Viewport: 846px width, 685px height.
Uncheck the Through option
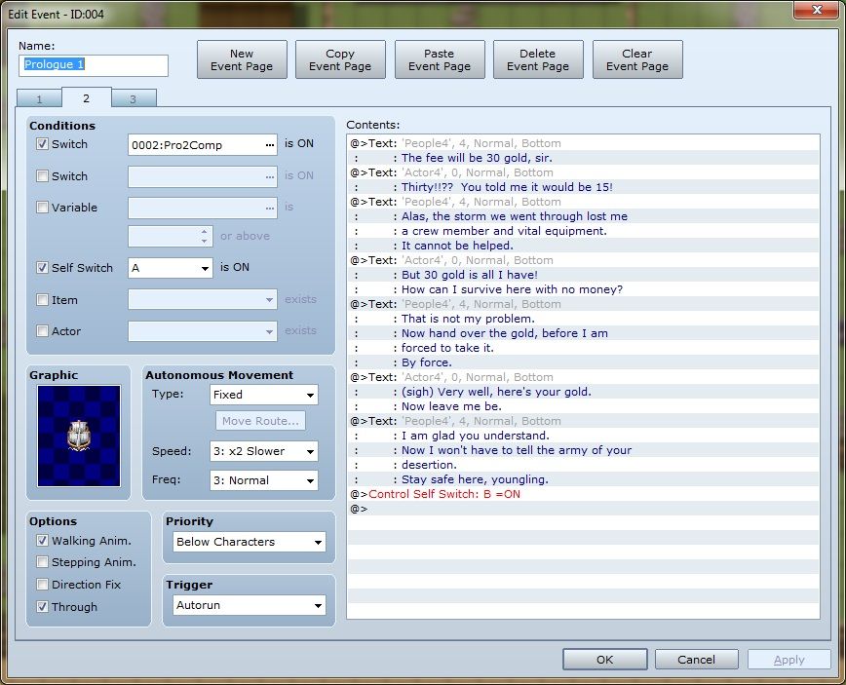click(x=42, y=607)
